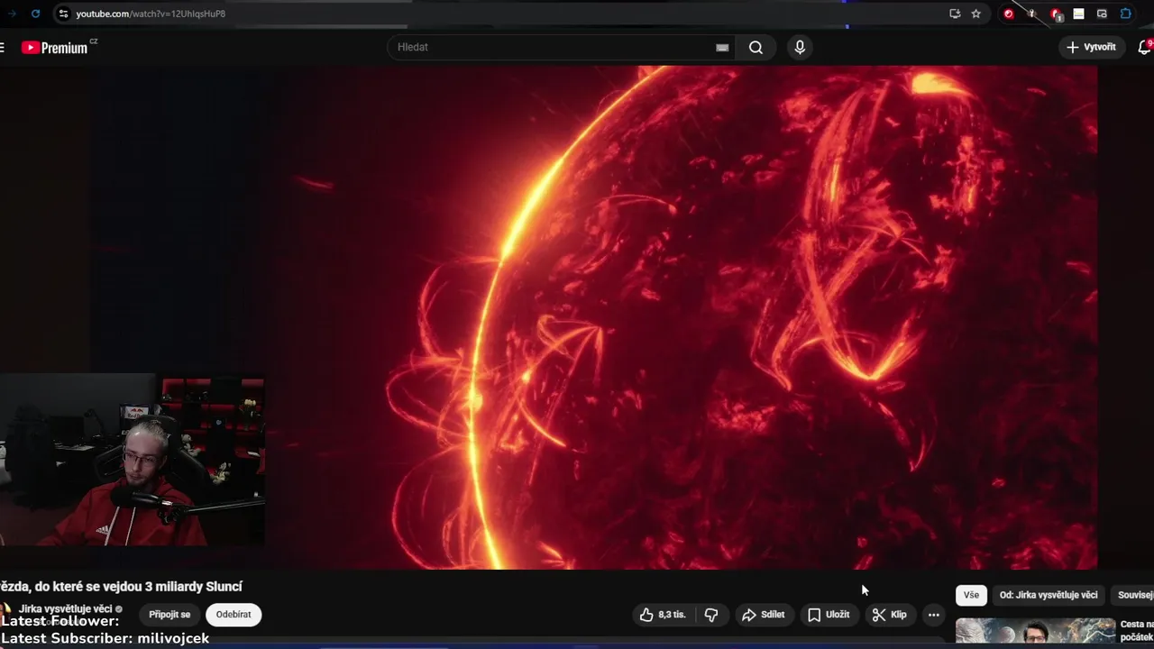This screenshot has width=1154, height=649.
Task: Open the browser extensions puzzle icon
Action: (x=1126, y=14)
